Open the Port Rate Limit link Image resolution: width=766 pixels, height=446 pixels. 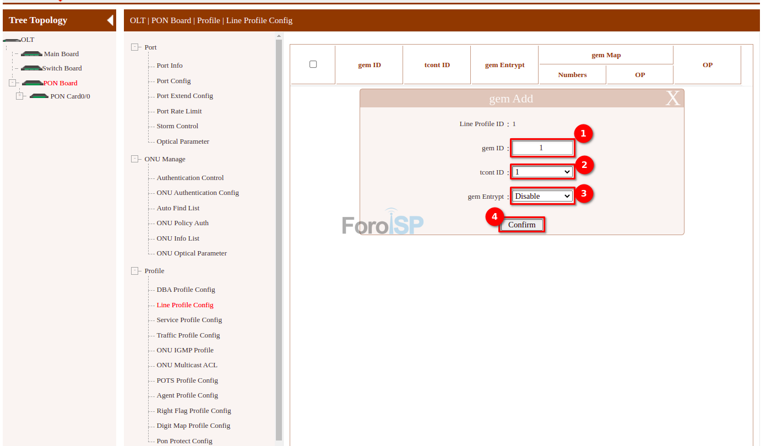179,111
